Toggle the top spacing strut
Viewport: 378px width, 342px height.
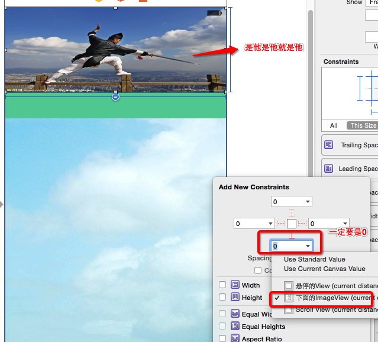click(x=292, y=213)
